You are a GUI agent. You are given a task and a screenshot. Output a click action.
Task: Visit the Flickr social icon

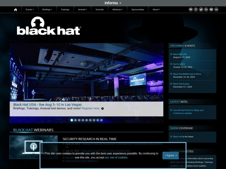[216, 10]
